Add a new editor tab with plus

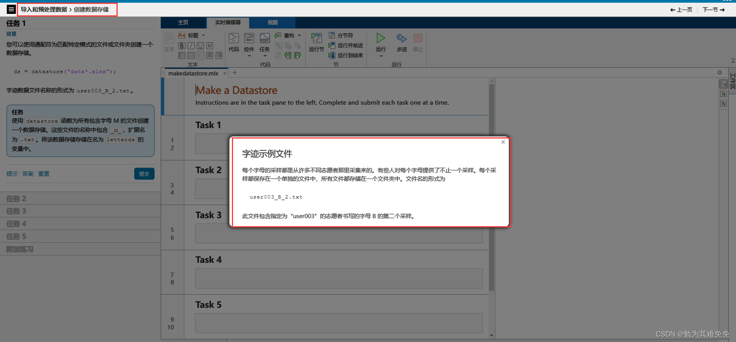(x=235, y=72)
